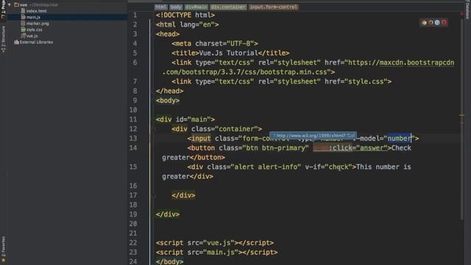Image resolution: width=471 pixels, height=265 pixels.
Task: Click the "container" class value on line 12
Action: pyautogui.click(x=236, y=129)
